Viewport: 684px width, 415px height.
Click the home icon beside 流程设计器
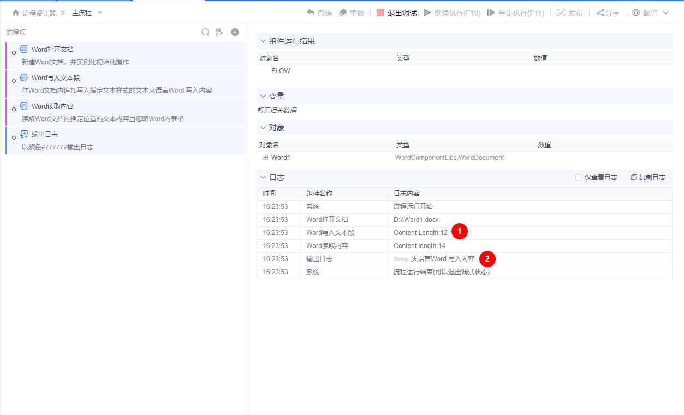tap(15, 13)
